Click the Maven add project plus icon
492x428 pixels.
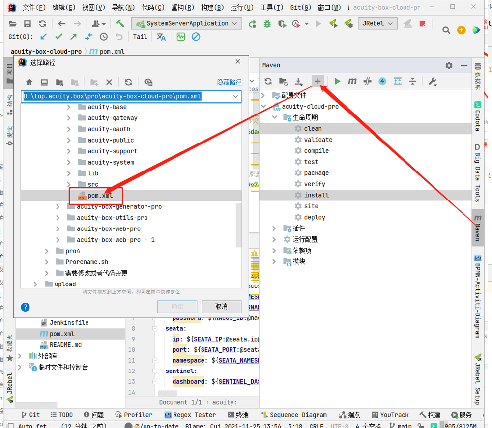[318, 81]
